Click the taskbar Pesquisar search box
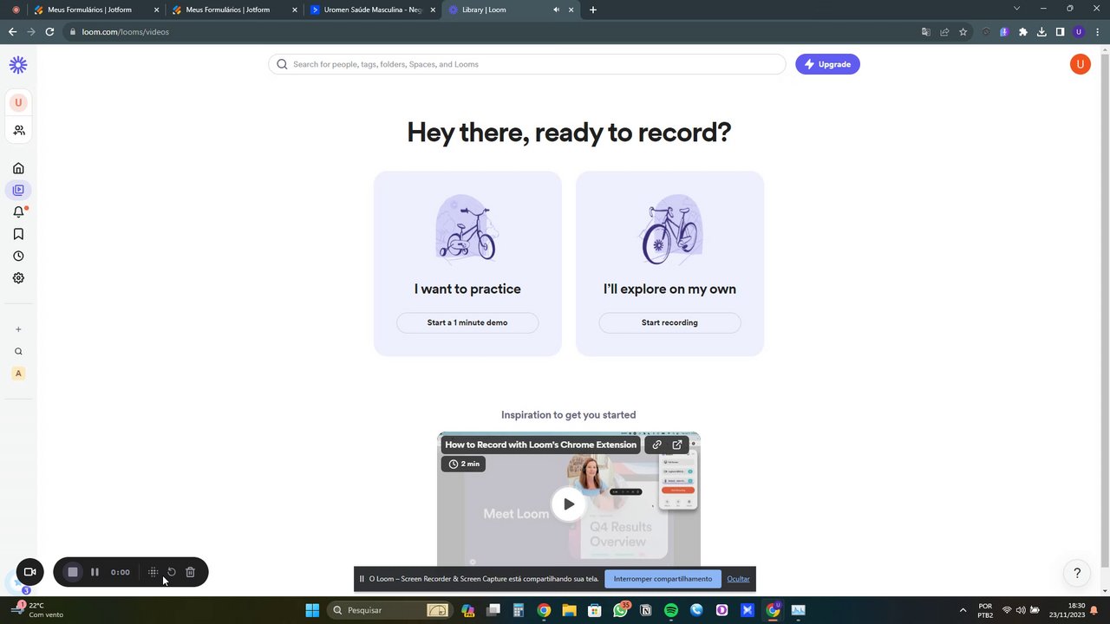Viewport: 1110px width, 624px height. 390,610
